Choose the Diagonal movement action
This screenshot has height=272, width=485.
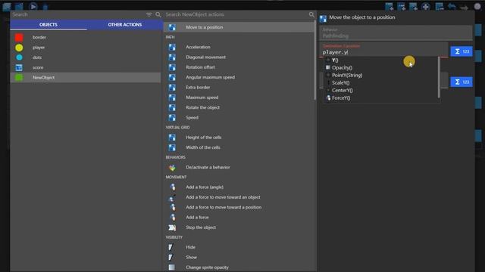coord(239,57)
